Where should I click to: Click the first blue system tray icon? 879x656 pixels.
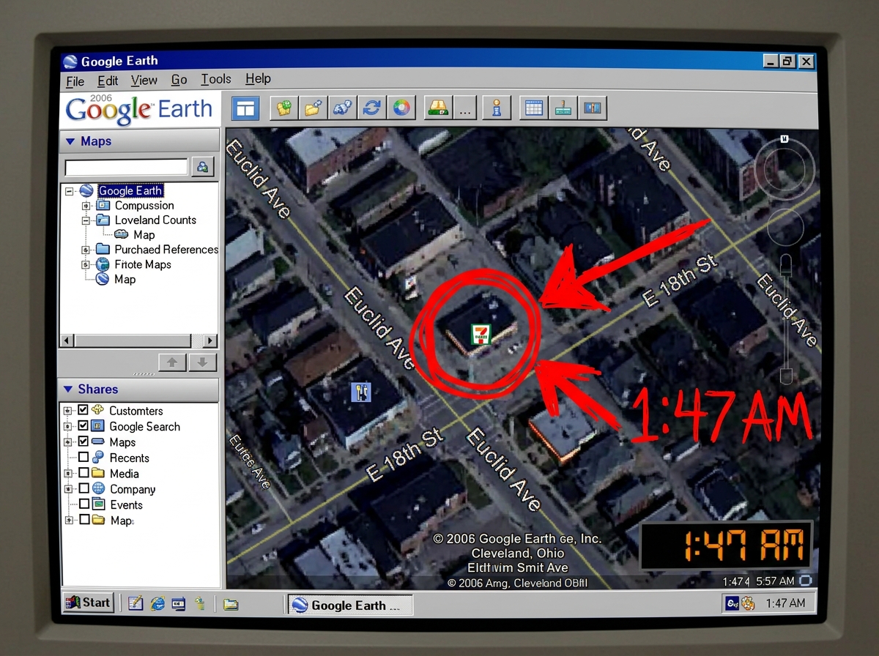point(732,603)
